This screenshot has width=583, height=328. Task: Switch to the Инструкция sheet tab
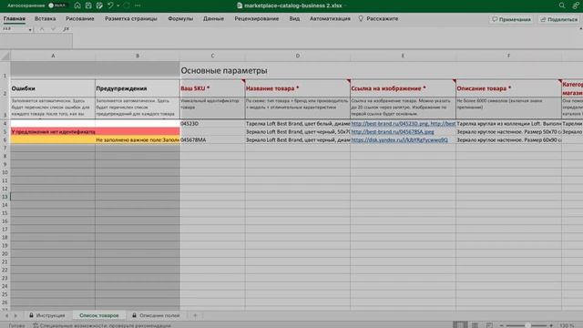(46, 315)
